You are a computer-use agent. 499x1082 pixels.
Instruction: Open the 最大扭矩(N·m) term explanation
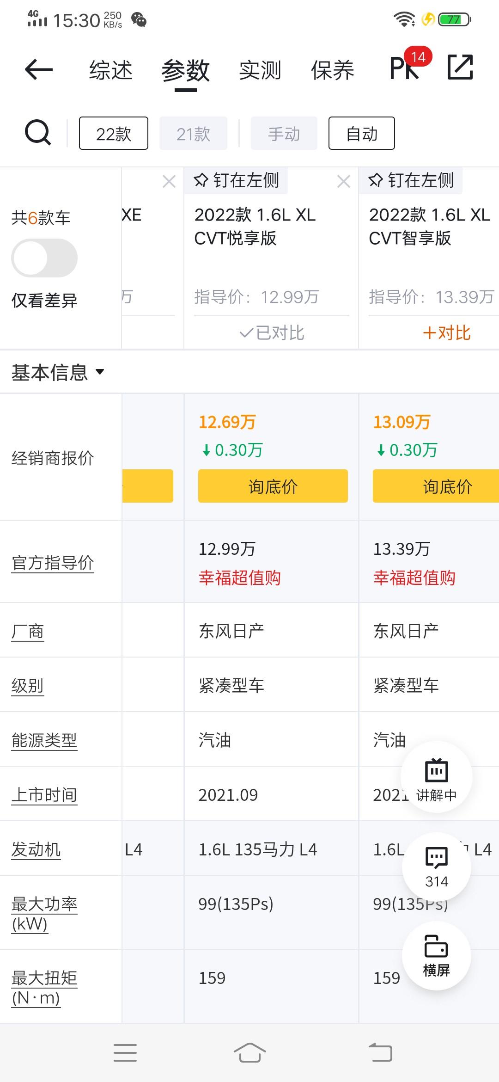click(x=44, y=988)
